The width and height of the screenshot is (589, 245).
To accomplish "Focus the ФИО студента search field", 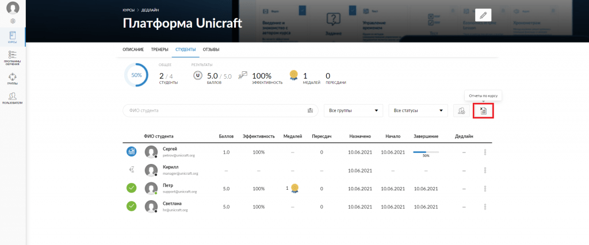I will (220, 111).
